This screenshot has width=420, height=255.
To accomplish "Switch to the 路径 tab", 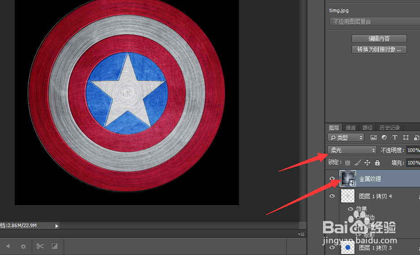I will point(367,128).
